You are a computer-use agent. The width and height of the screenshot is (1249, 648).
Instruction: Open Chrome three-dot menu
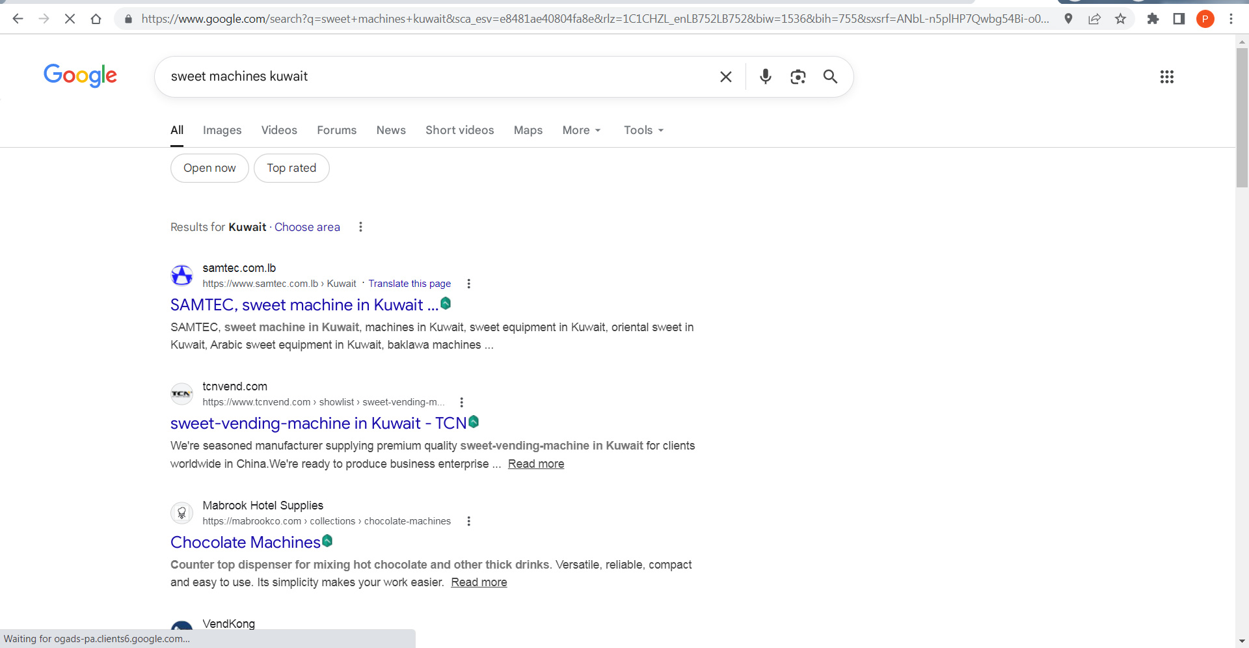(x=1231, y=19)
